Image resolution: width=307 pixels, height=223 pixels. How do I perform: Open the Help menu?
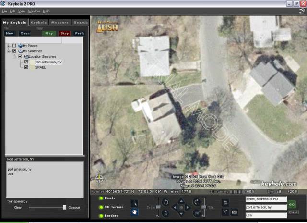[46, 11]
